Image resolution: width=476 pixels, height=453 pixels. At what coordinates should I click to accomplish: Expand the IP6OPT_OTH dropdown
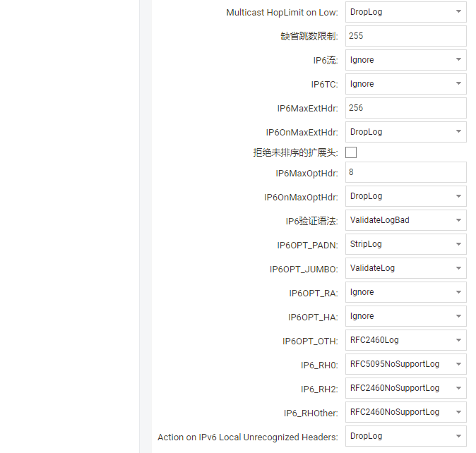(x=405, y=340)
